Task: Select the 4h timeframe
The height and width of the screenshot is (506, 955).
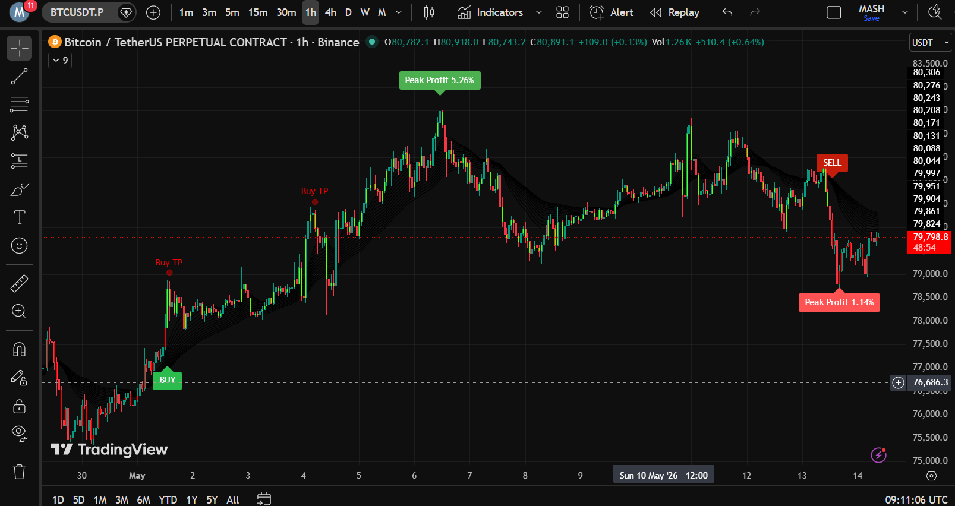Action: tap(330, 12)
